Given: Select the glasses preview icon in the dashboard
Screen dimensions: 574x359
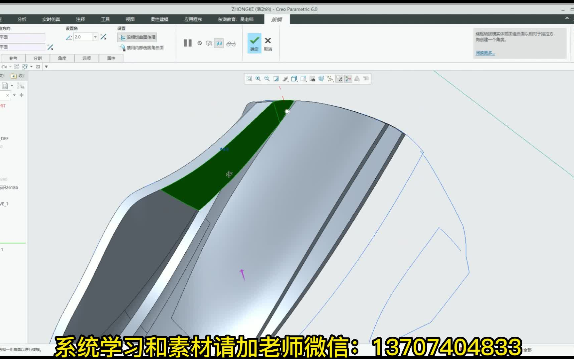Looking at the screenshot, I should (x=232, y=43).
